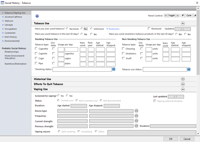Open the Relationships pediatric link
The width and height of the screenshot is (200, 142).
click(x=12, y=52)
